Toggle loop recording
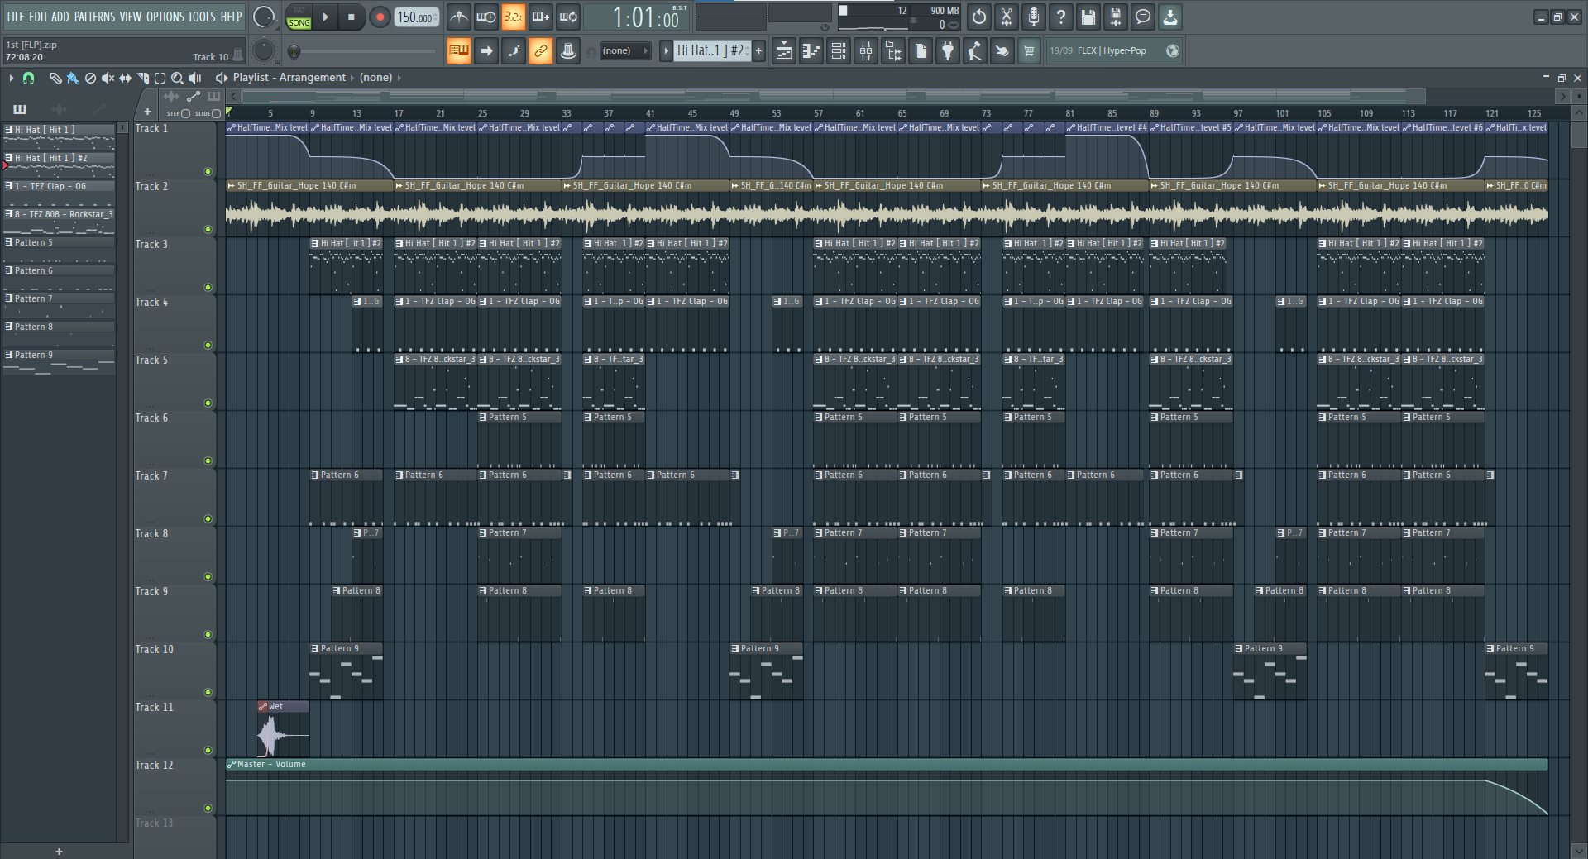The width and height of the screenshot is (1588, 859). click(x=568, y=17)
